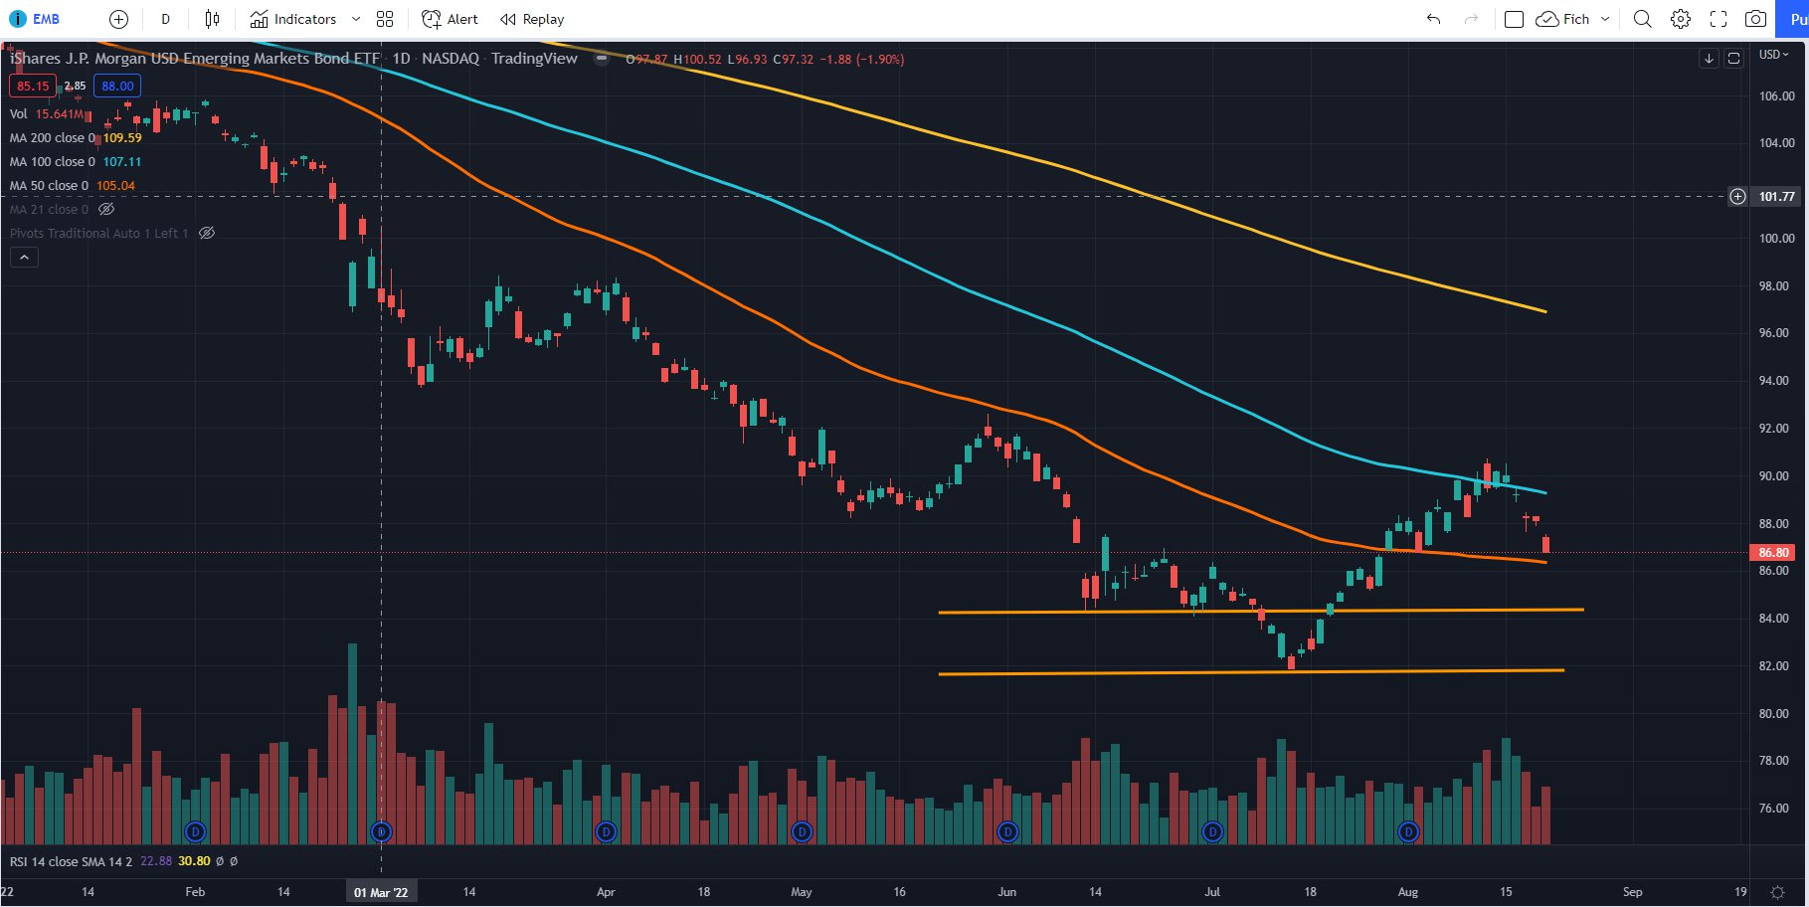1809x907 pixels.
Task: Click the RSI value 30.80 in legend
Action: pyautogui.click(x=194, y=862)
